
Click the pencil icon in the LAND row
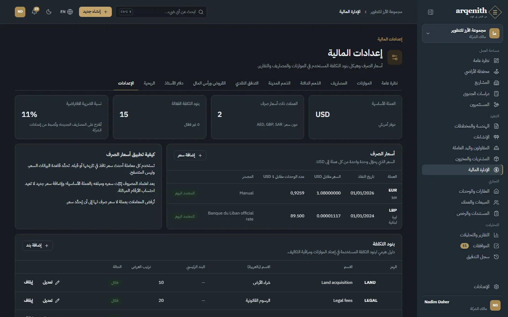[58, 282]
